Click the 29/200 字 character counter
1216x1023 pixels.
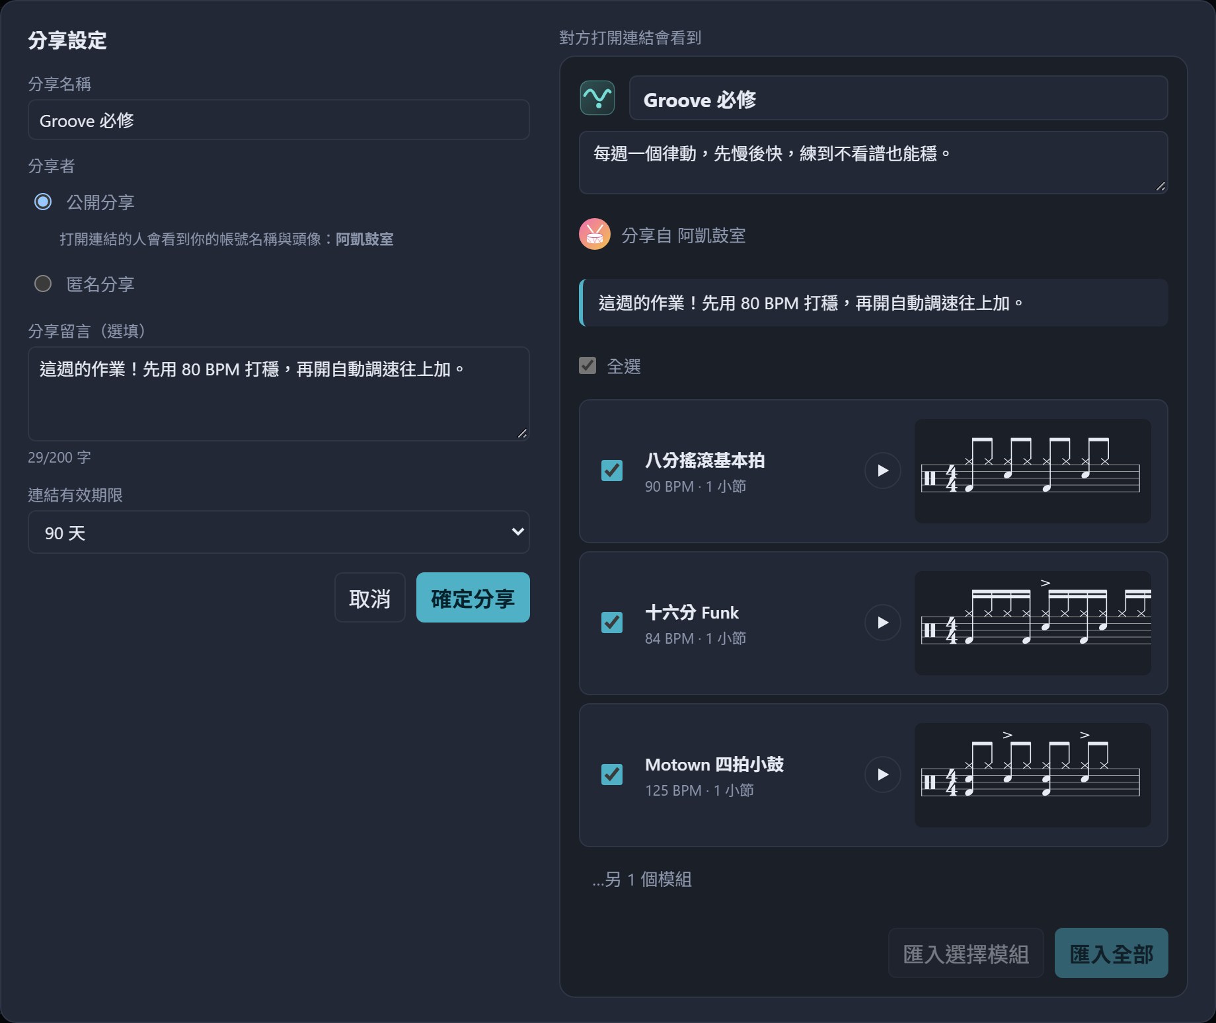(59, 457)
